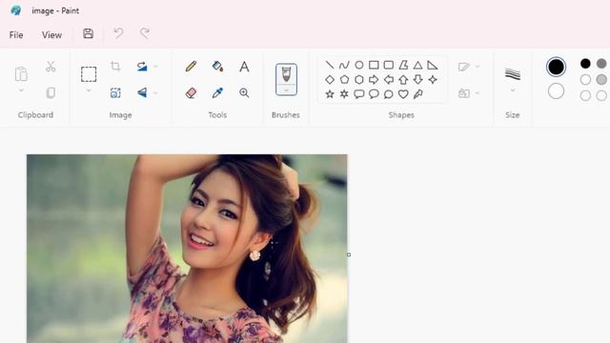This screenshot has height=343, width=610.
Task: Pick the Rounded rectangle shape
Action: (389, 65)
